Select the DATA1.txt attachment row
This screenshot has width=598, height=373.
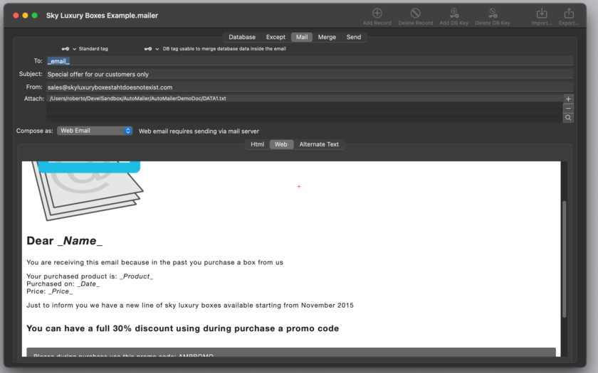(305, 98)
